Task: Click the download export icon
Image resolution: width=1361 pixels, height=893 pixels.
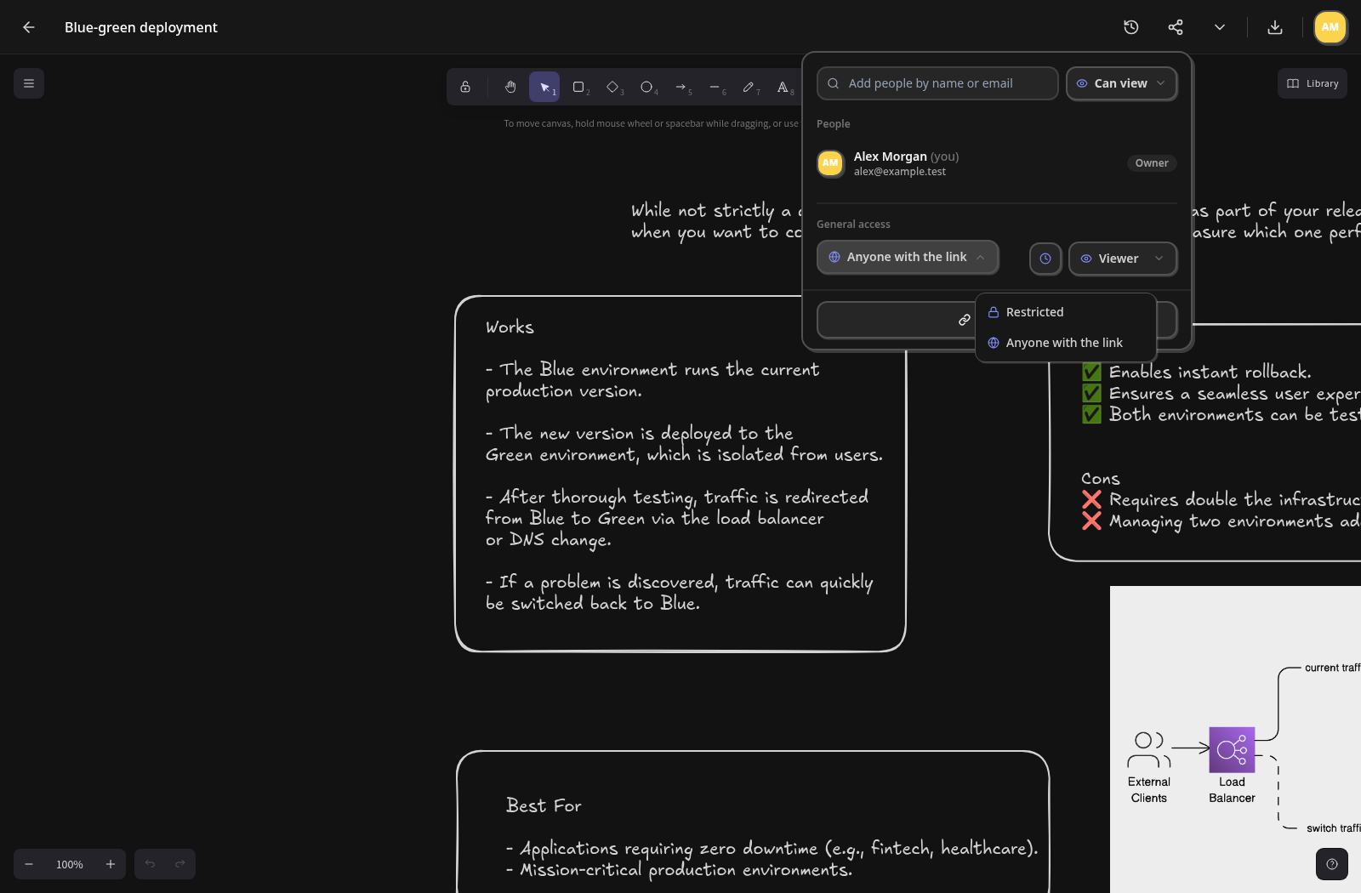Action: pyautogui.click(x=1275, y=27)
